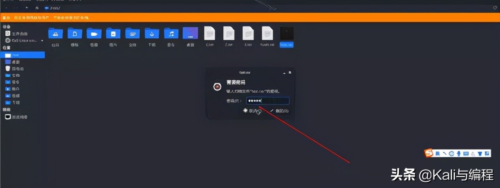Close the password dialog window
Viewport: 500px width, 188px height.
click(290, 72)
